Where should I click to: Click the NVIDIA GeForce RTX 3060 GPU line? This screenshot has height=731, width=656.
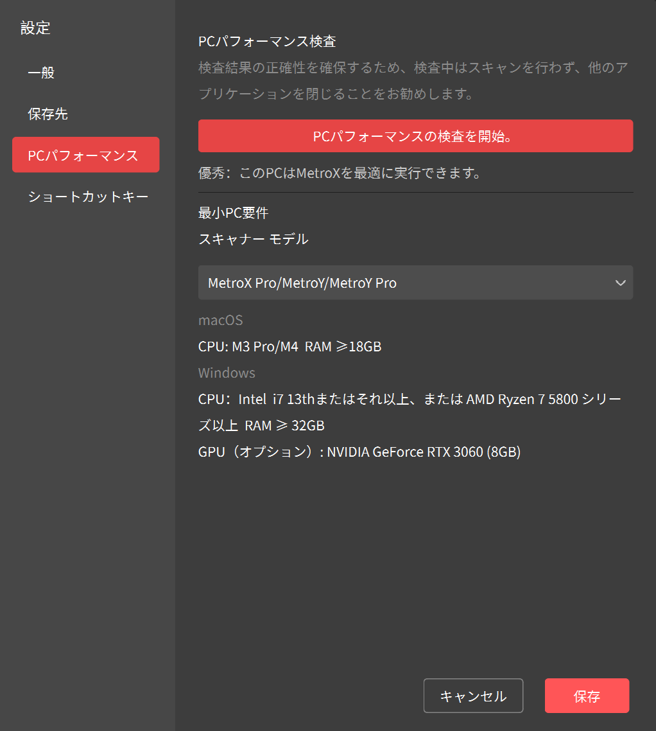[359, 452]
